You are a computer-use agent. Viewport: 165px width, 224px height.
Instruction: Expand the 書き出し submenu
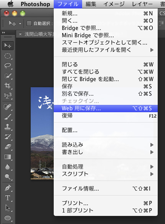point(106,152)
